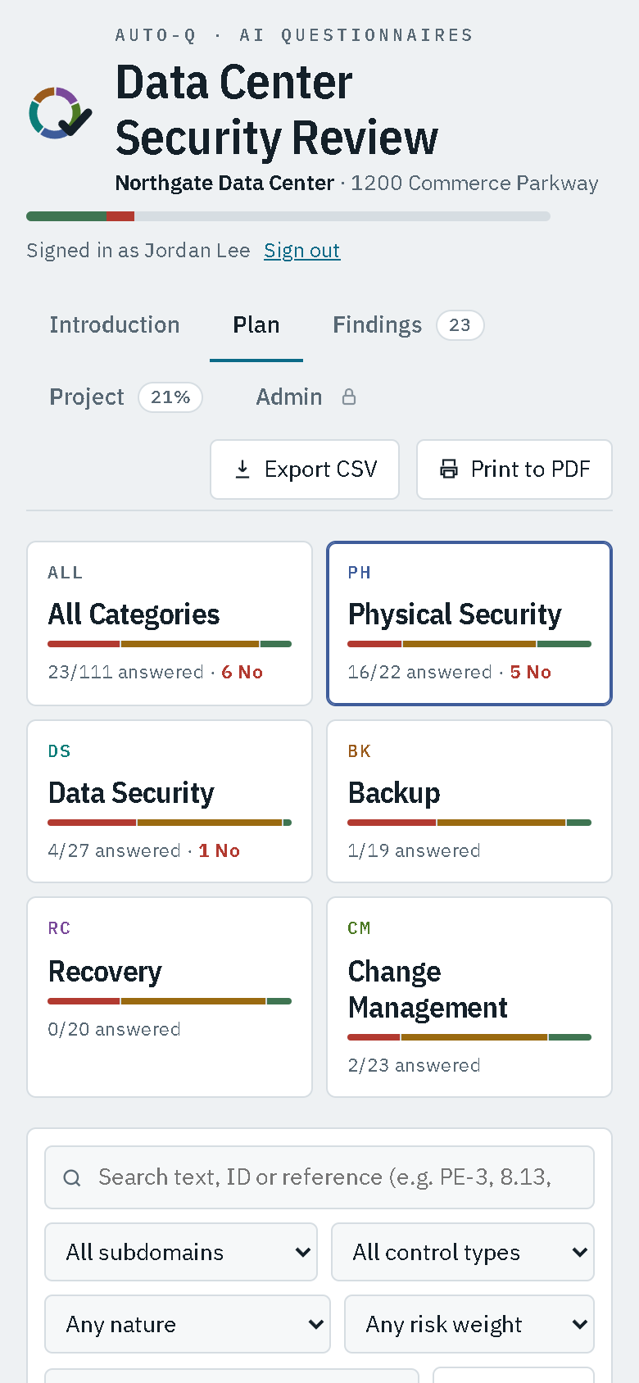
Task: Click the printer icon on Print to PDF
Action: tap(449, 469)
